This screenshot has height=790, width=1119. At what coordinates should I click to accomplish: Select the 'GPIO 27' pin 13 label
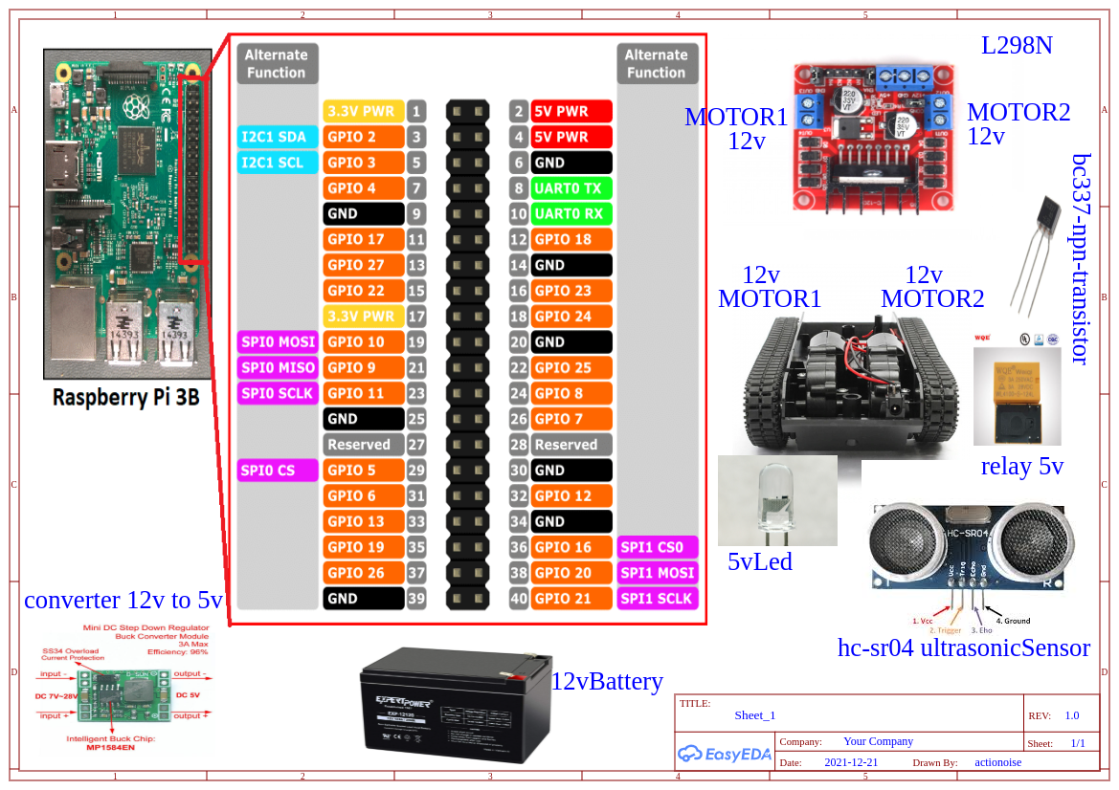pyautogui.click(x=363, y=265)
